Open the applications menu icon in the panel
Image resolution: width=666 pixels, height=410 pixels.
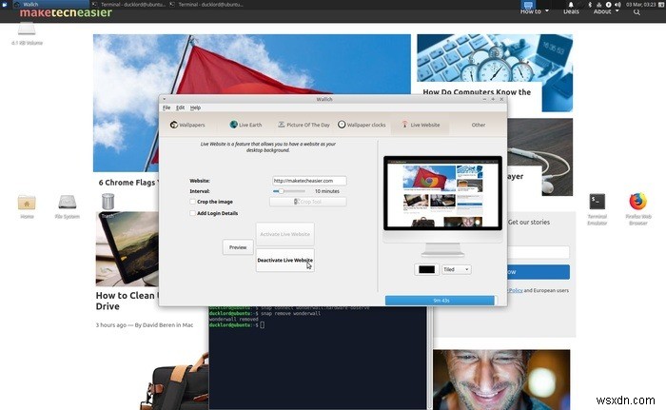click(x=5, y=4)
